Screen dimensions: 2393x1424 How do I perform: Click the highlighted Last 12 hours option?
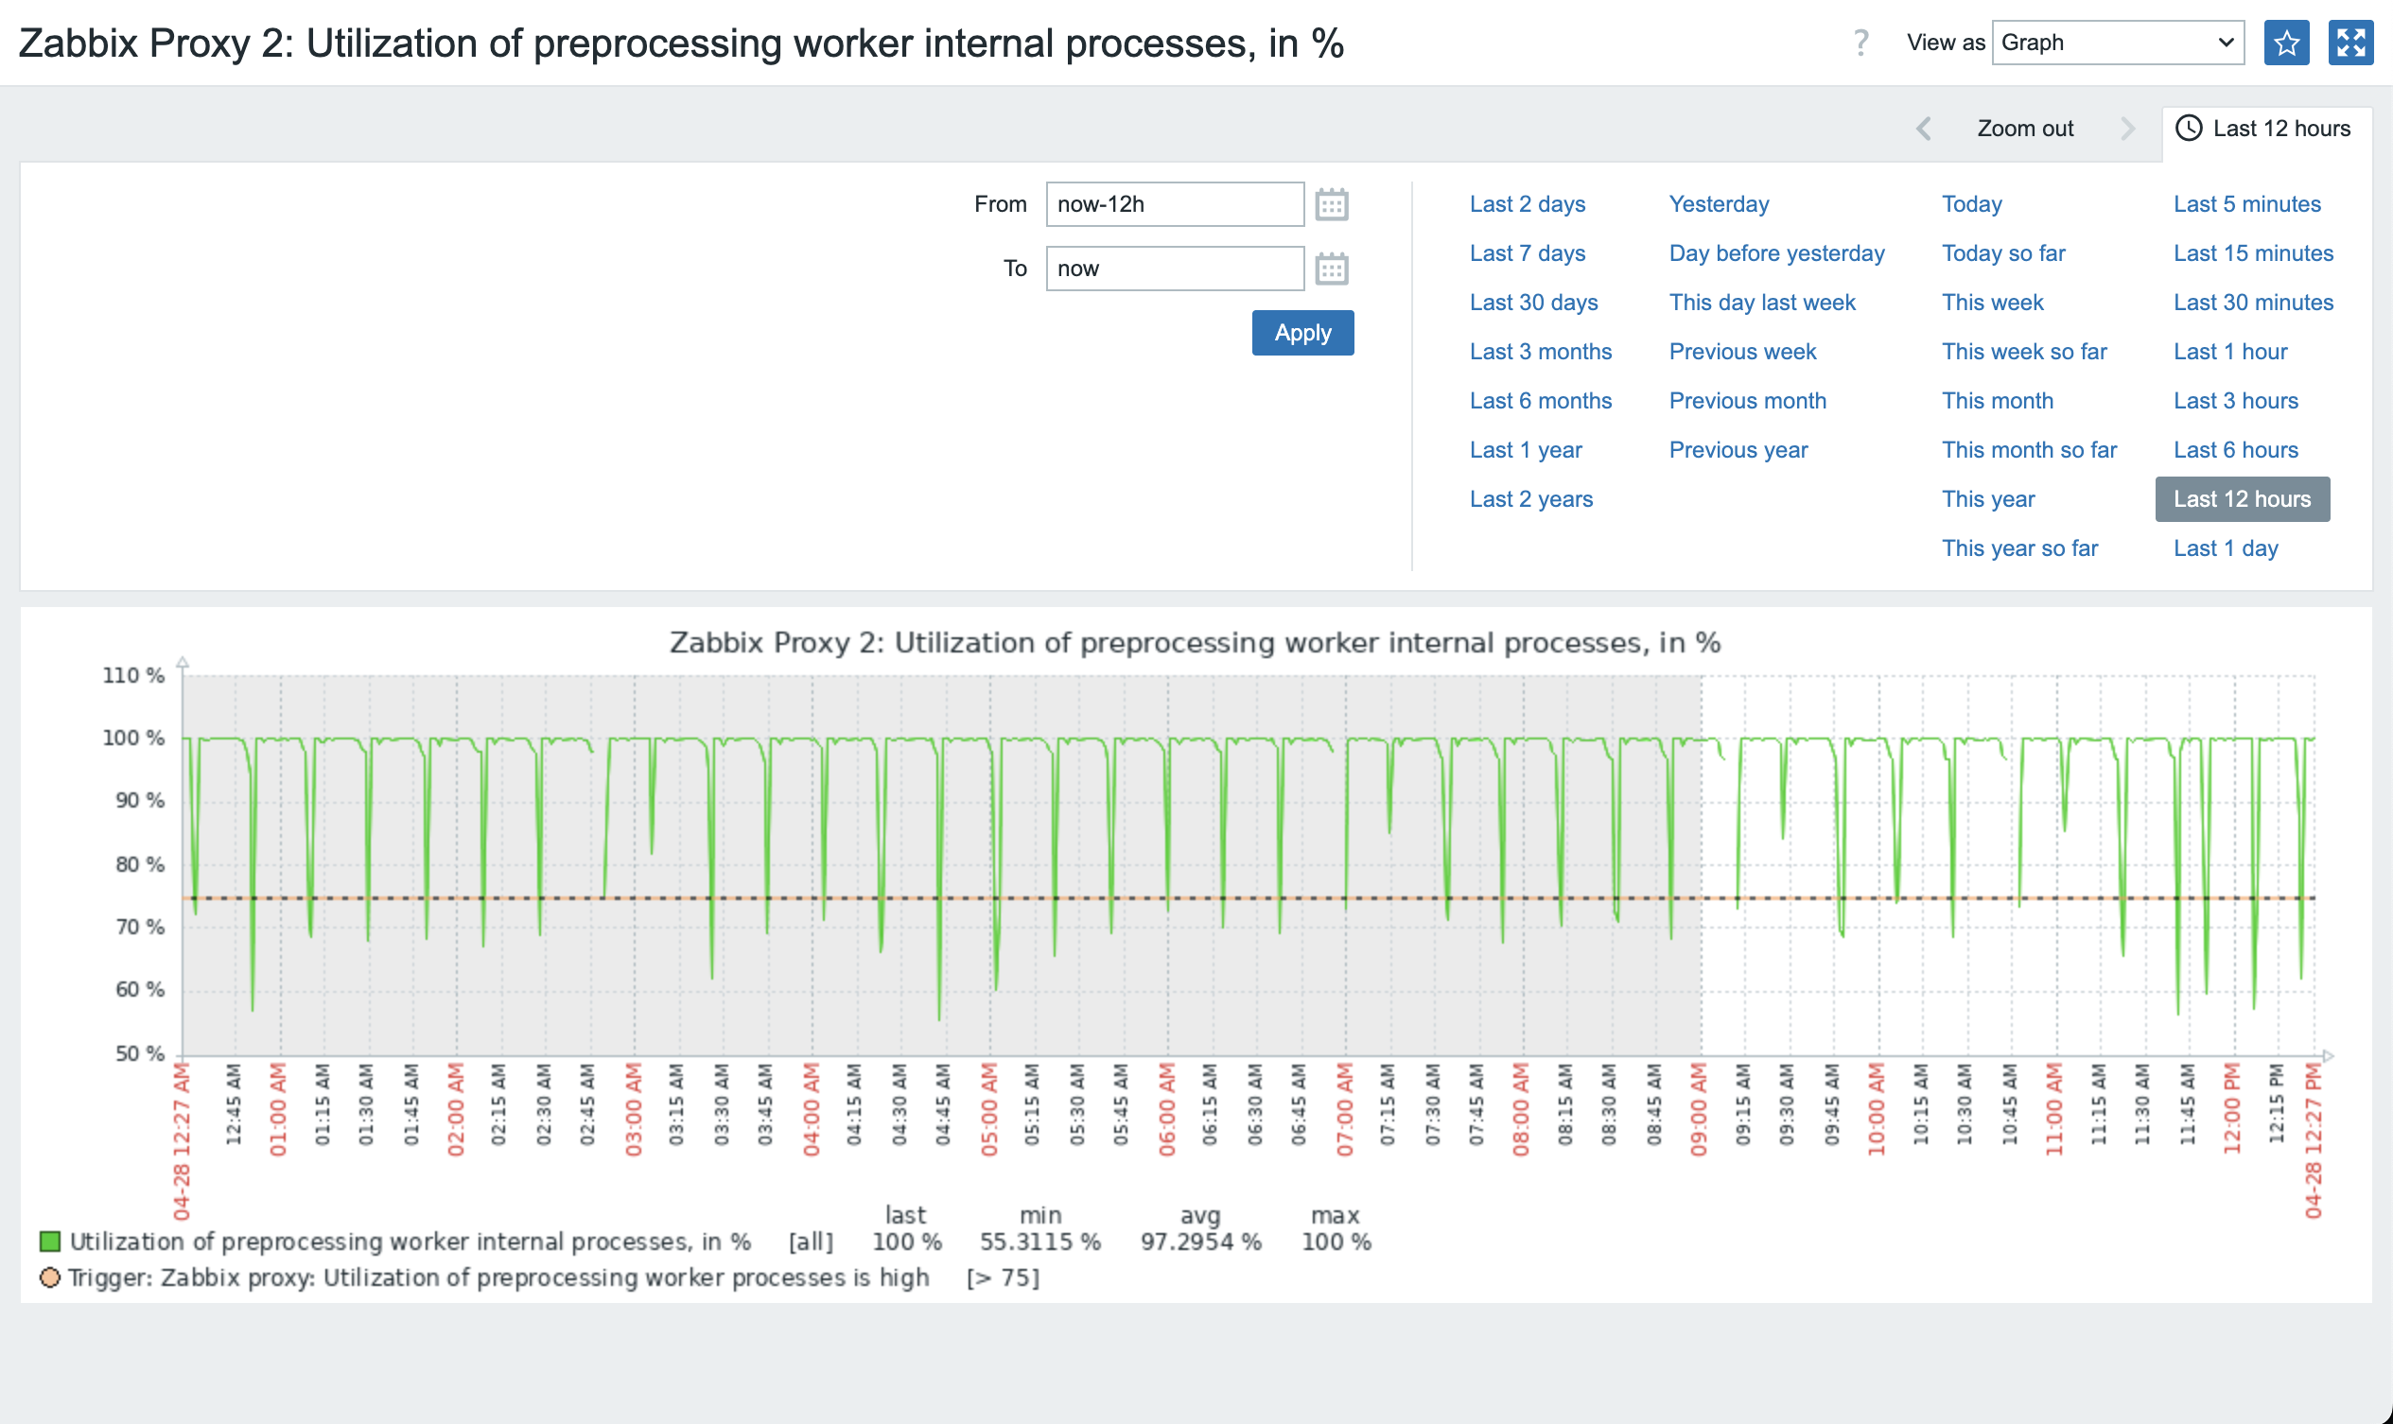(2243, 499)
